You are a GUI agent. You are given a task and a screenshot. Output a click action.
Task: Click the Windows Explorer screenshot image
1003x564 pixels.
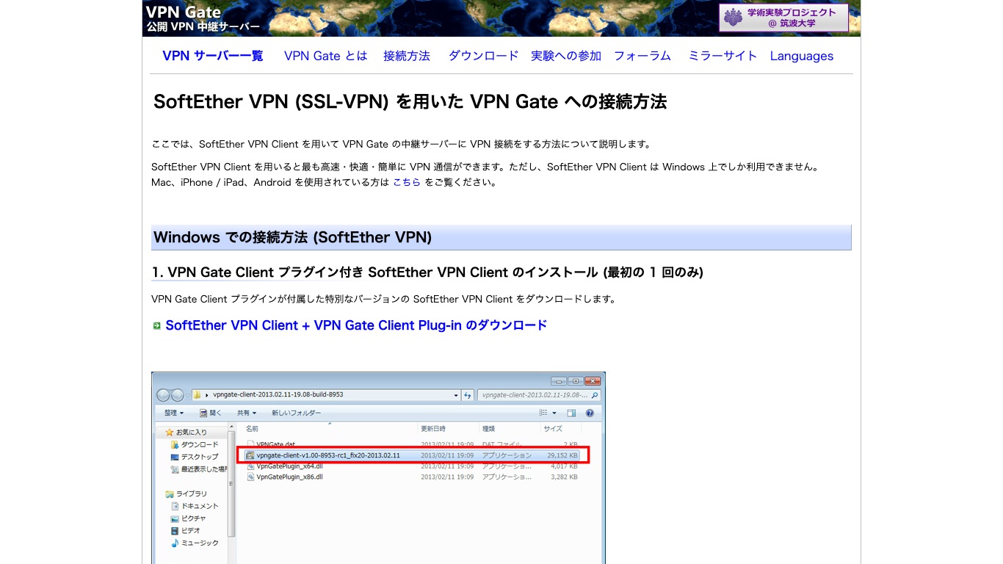pyautogui.click(x=378, y=468)
